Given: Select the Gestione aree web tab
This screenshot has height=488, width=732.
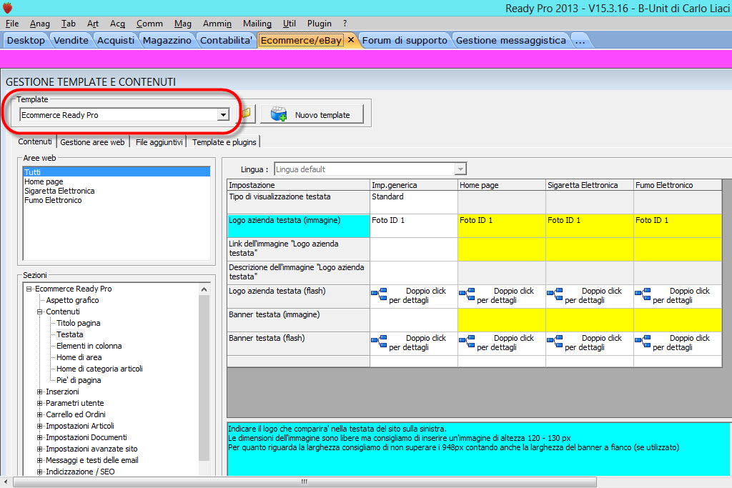Looking at the screenshot, I should (x=92, y=142).
